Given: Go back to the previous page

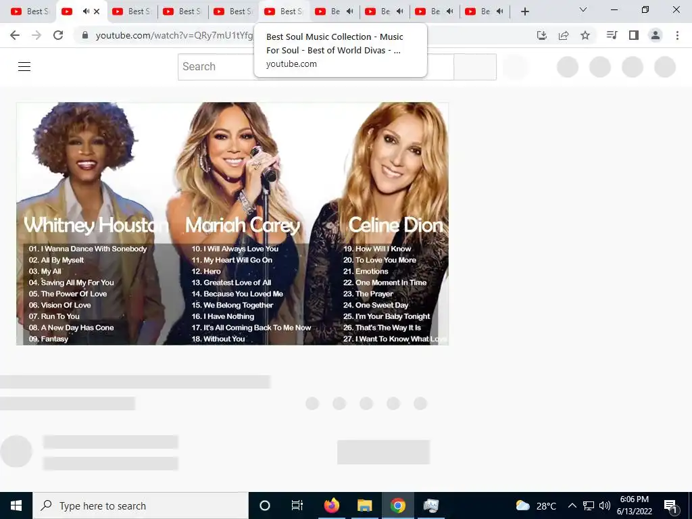Looking at the screenshot, I should (15, 35).
